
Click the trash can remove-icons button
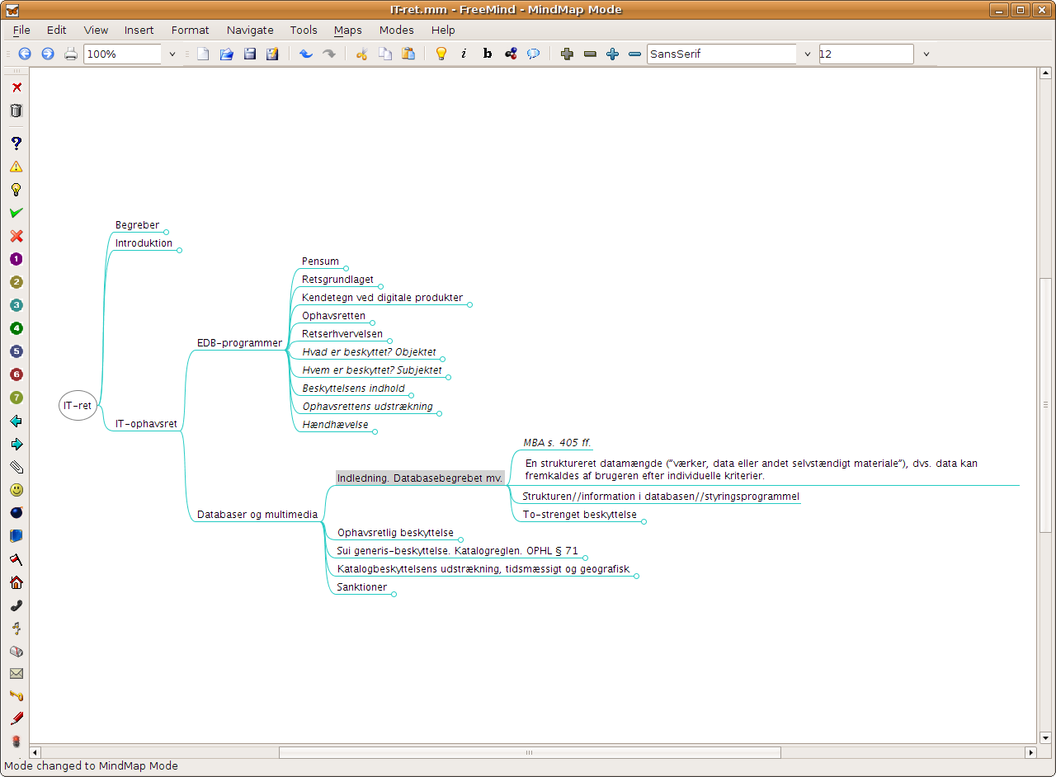click(16, 111)
